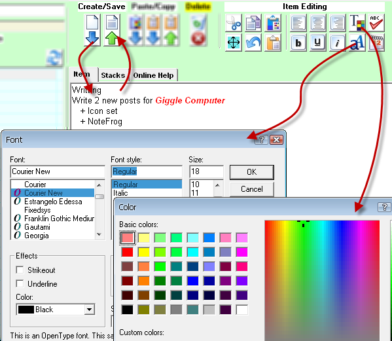The image size is (392, 341).
Task: Select Gautami in the font list
Action: coord(53,227)
